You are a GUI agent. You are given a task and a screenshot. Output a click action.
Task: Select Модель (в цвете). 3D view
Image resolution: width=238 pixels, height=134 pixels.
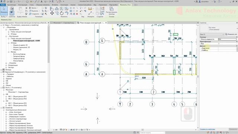pyautogui.click(x=20, y=45)
